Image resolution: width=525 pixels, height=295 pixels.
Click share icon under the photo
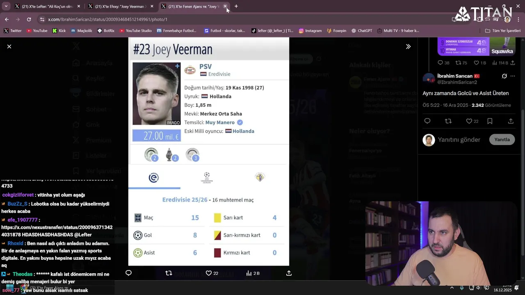coord(289,273)
